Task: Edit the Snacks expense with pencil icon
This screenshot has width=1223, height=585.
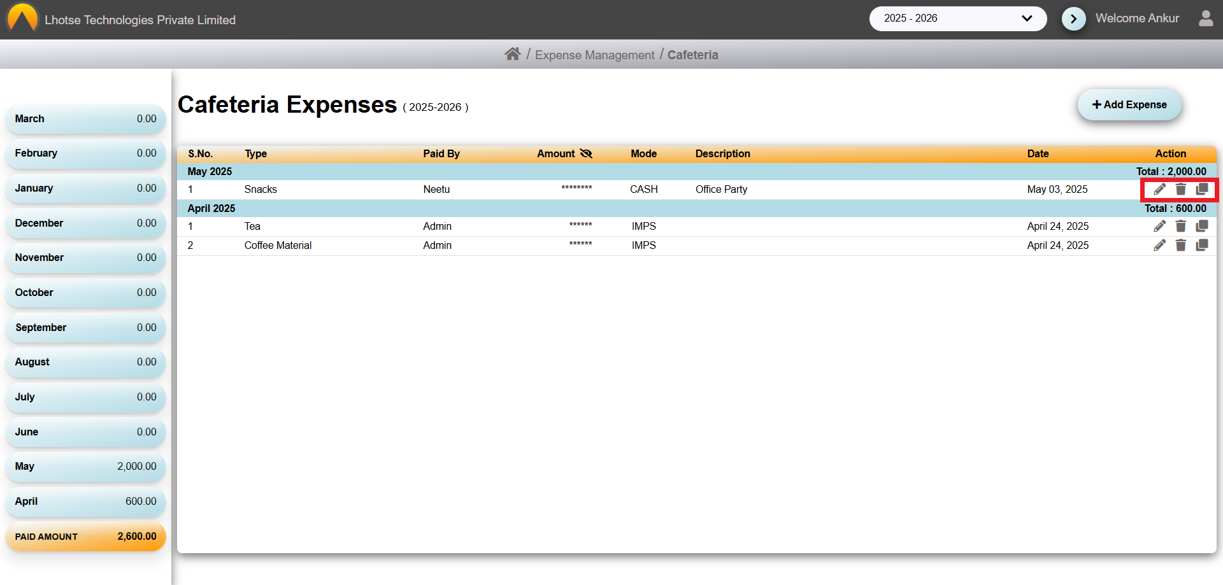Action: click(x=1160, y=189)
